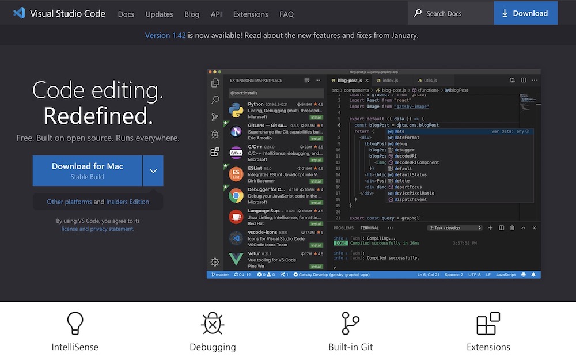576x357 pixels.
Task: Click 'Ln 6, Col 21' in status bar
Action: coord(428,274)
